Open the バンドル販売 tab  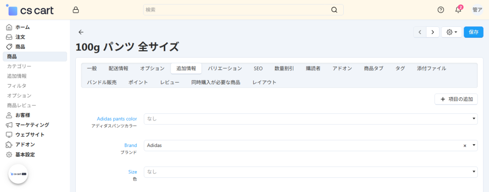point(102,82)
